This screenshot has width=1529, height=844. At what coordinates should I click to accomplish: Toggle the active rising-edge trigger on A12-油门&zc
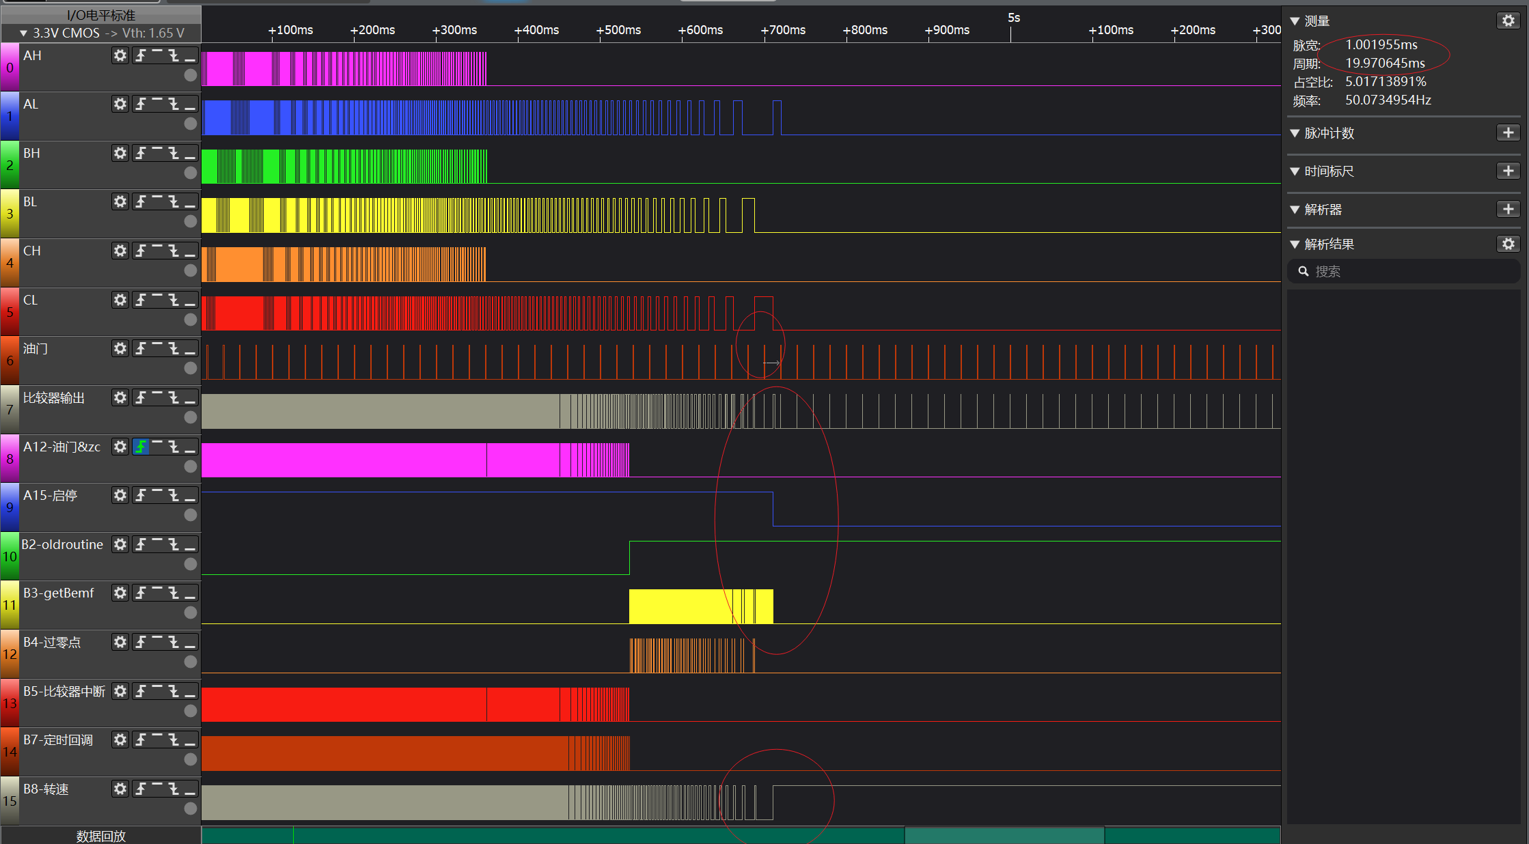[141, 447]
